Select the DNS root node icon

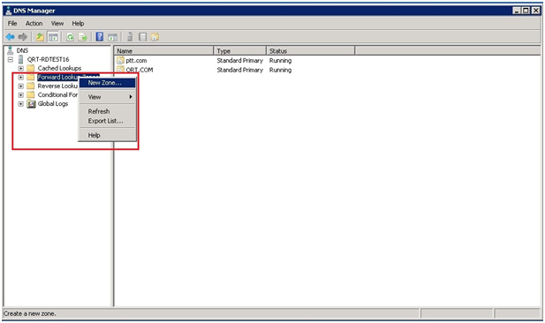coord(11,50)
